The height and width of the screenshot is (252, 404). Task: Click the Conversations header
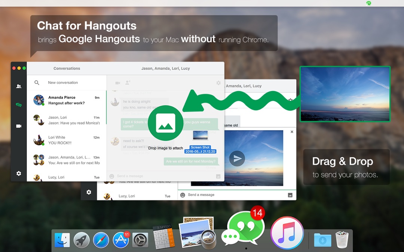click(67, 68)
